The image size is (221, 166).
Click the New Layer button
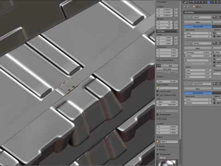167,69
